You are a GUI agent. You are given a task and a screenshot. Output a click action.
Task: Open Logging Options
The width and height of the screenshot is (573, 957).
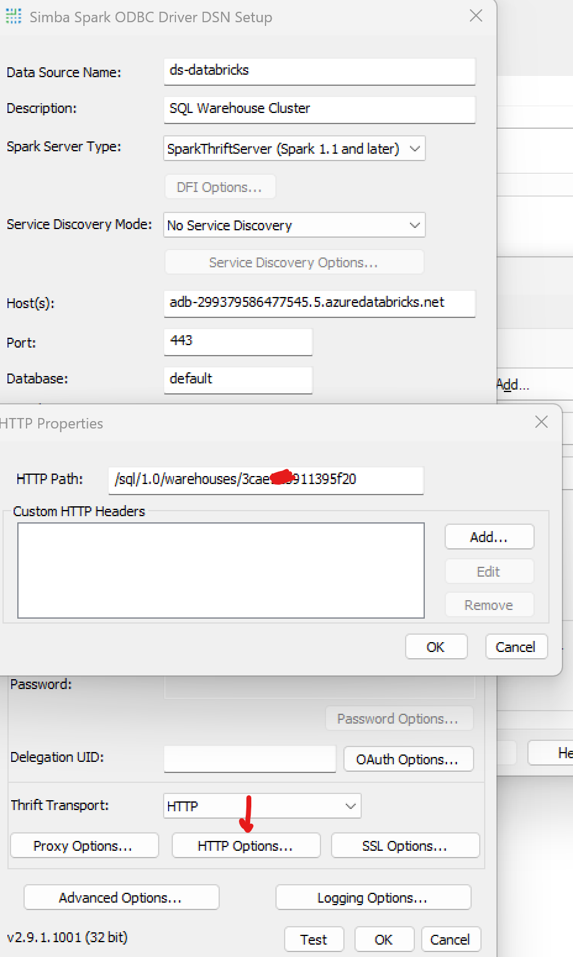click(373, 898)
